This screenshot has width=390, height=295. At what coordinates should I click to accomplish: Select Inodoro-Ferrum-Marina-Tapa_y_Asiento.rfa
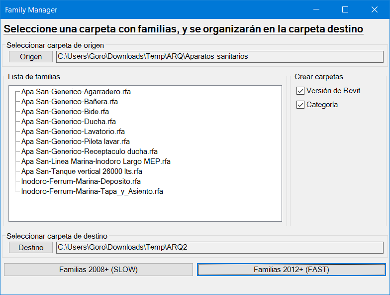coord(92,191)
